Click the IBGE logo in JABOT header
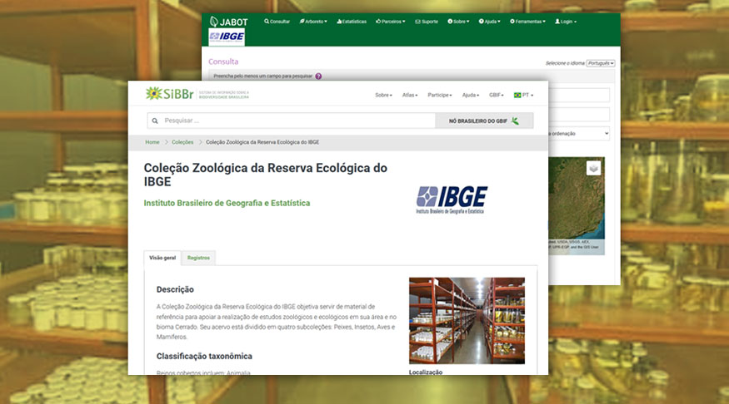 (227, 37)
